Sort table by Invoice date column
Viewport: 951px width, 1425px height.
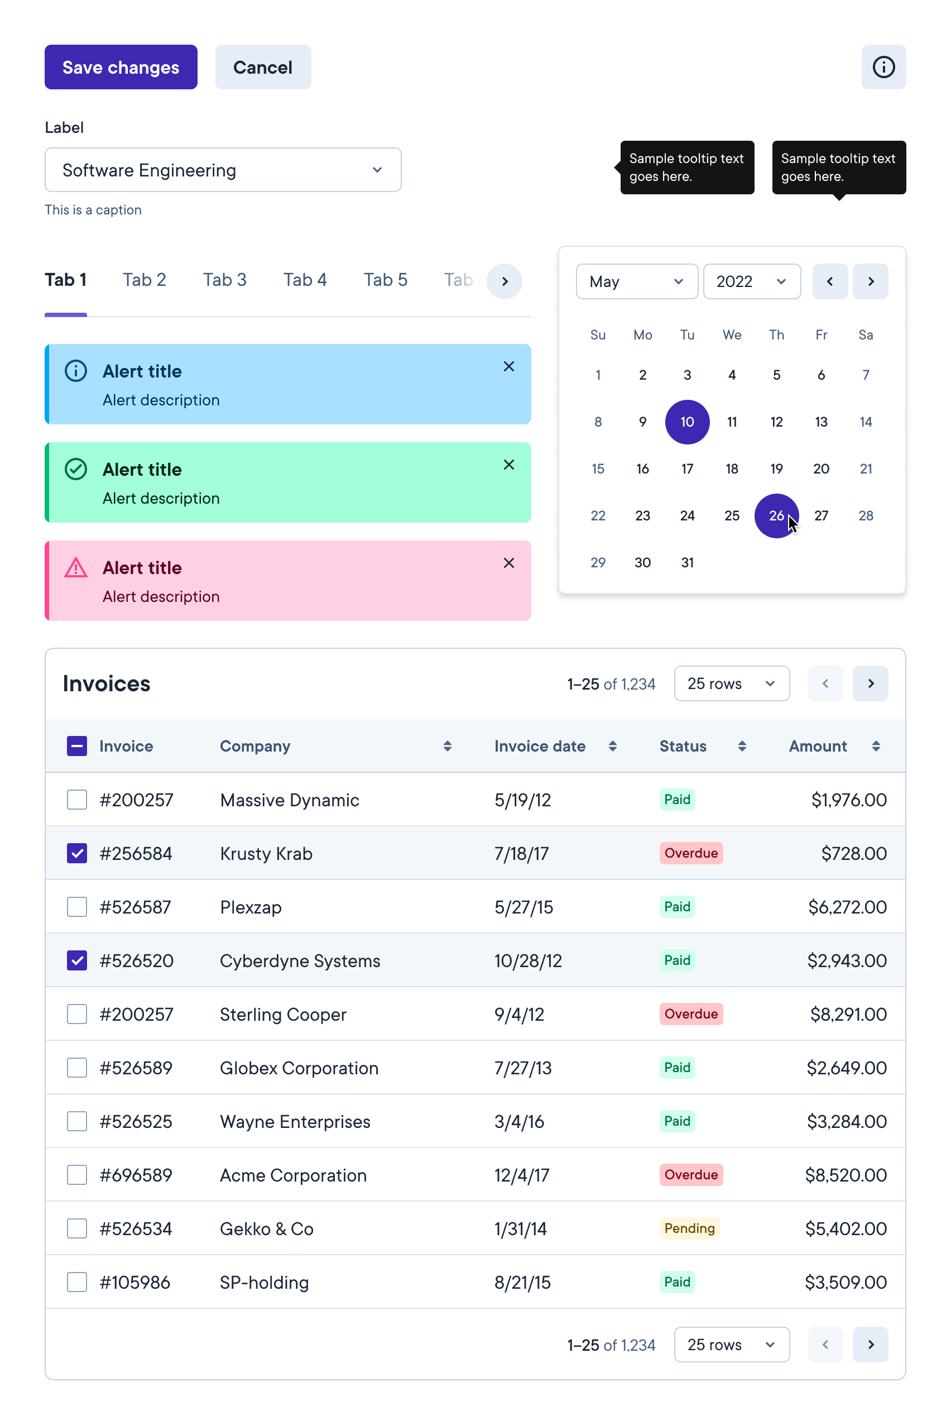click(x=612, y=746)
